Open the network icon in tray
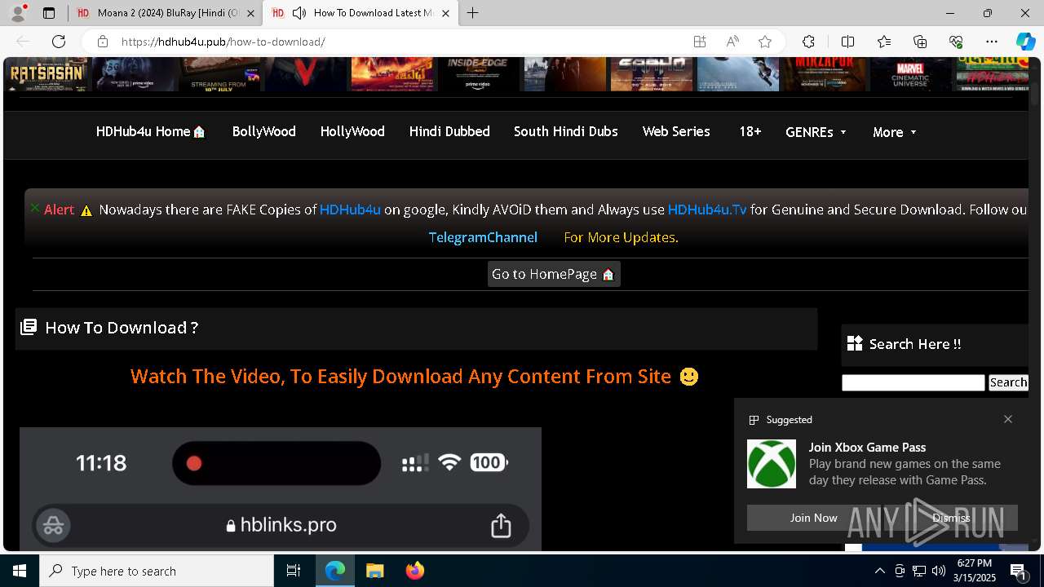 click(x=918, y=571)
